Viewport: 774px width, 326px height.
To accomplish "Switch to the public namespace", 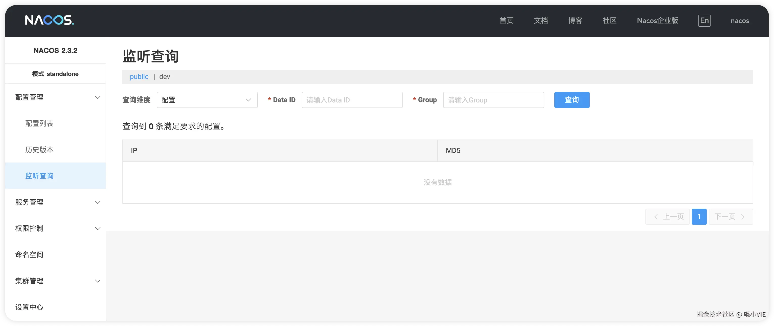I will coord(139,77).
